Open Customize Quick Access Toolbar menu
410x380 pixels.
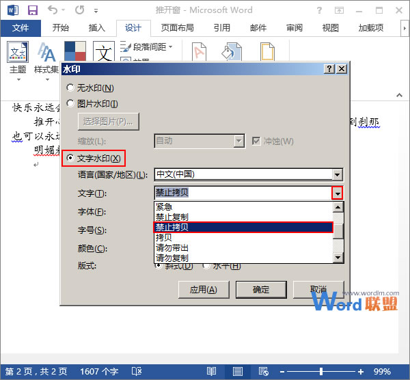tap(96, 11)
